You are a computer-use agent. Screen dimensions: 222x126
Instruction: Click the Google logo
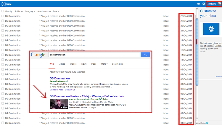[x=38, y=55]
